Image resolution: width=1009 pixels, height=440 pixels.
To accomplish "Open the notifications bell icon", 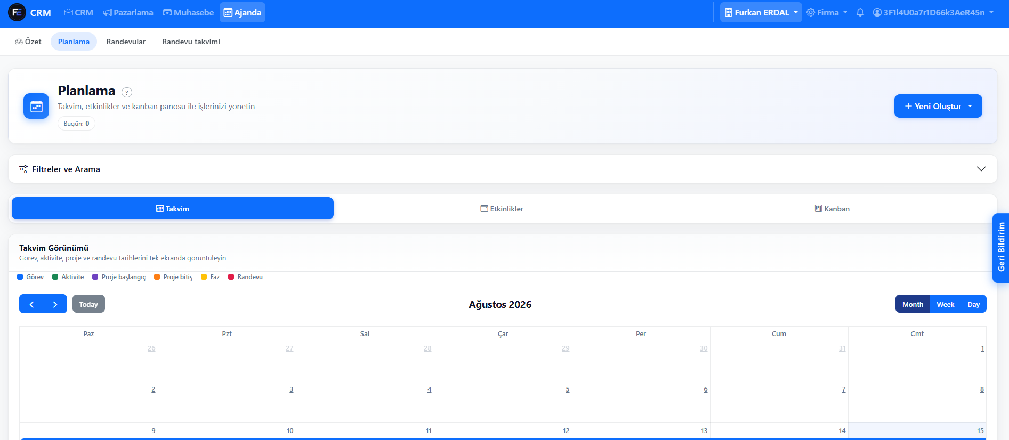I will (x=860, y=12).
